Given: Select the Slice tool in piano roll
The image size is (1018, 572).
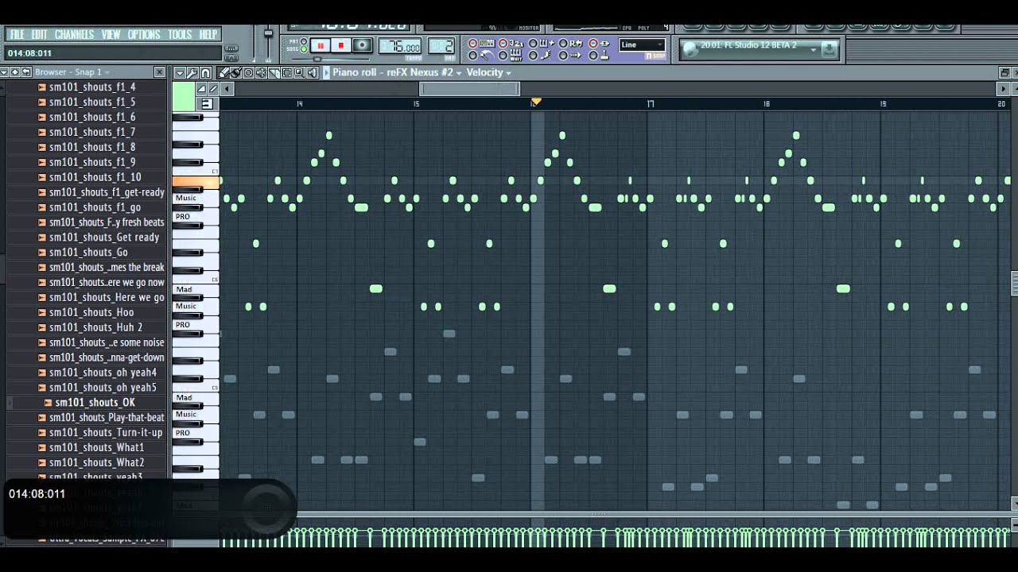Looking at the screenshot, I should [x=274, y=72].
